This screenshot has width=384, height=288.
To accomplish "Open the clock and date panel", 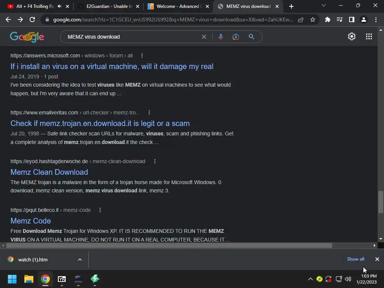I will pyautogui.click(x=367, y=279).
